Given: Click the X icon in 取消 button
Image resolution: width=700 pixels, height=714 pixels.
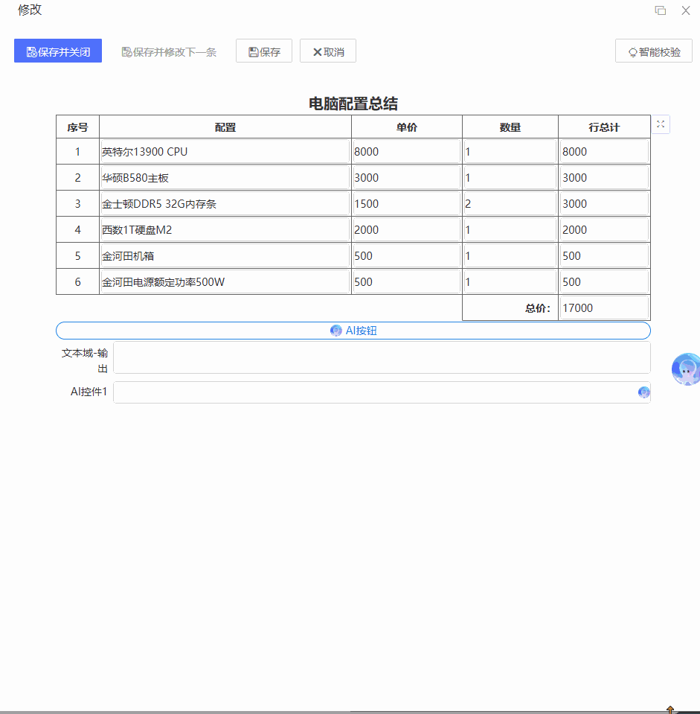Looking at the screenshot, I should coord(315,51).
